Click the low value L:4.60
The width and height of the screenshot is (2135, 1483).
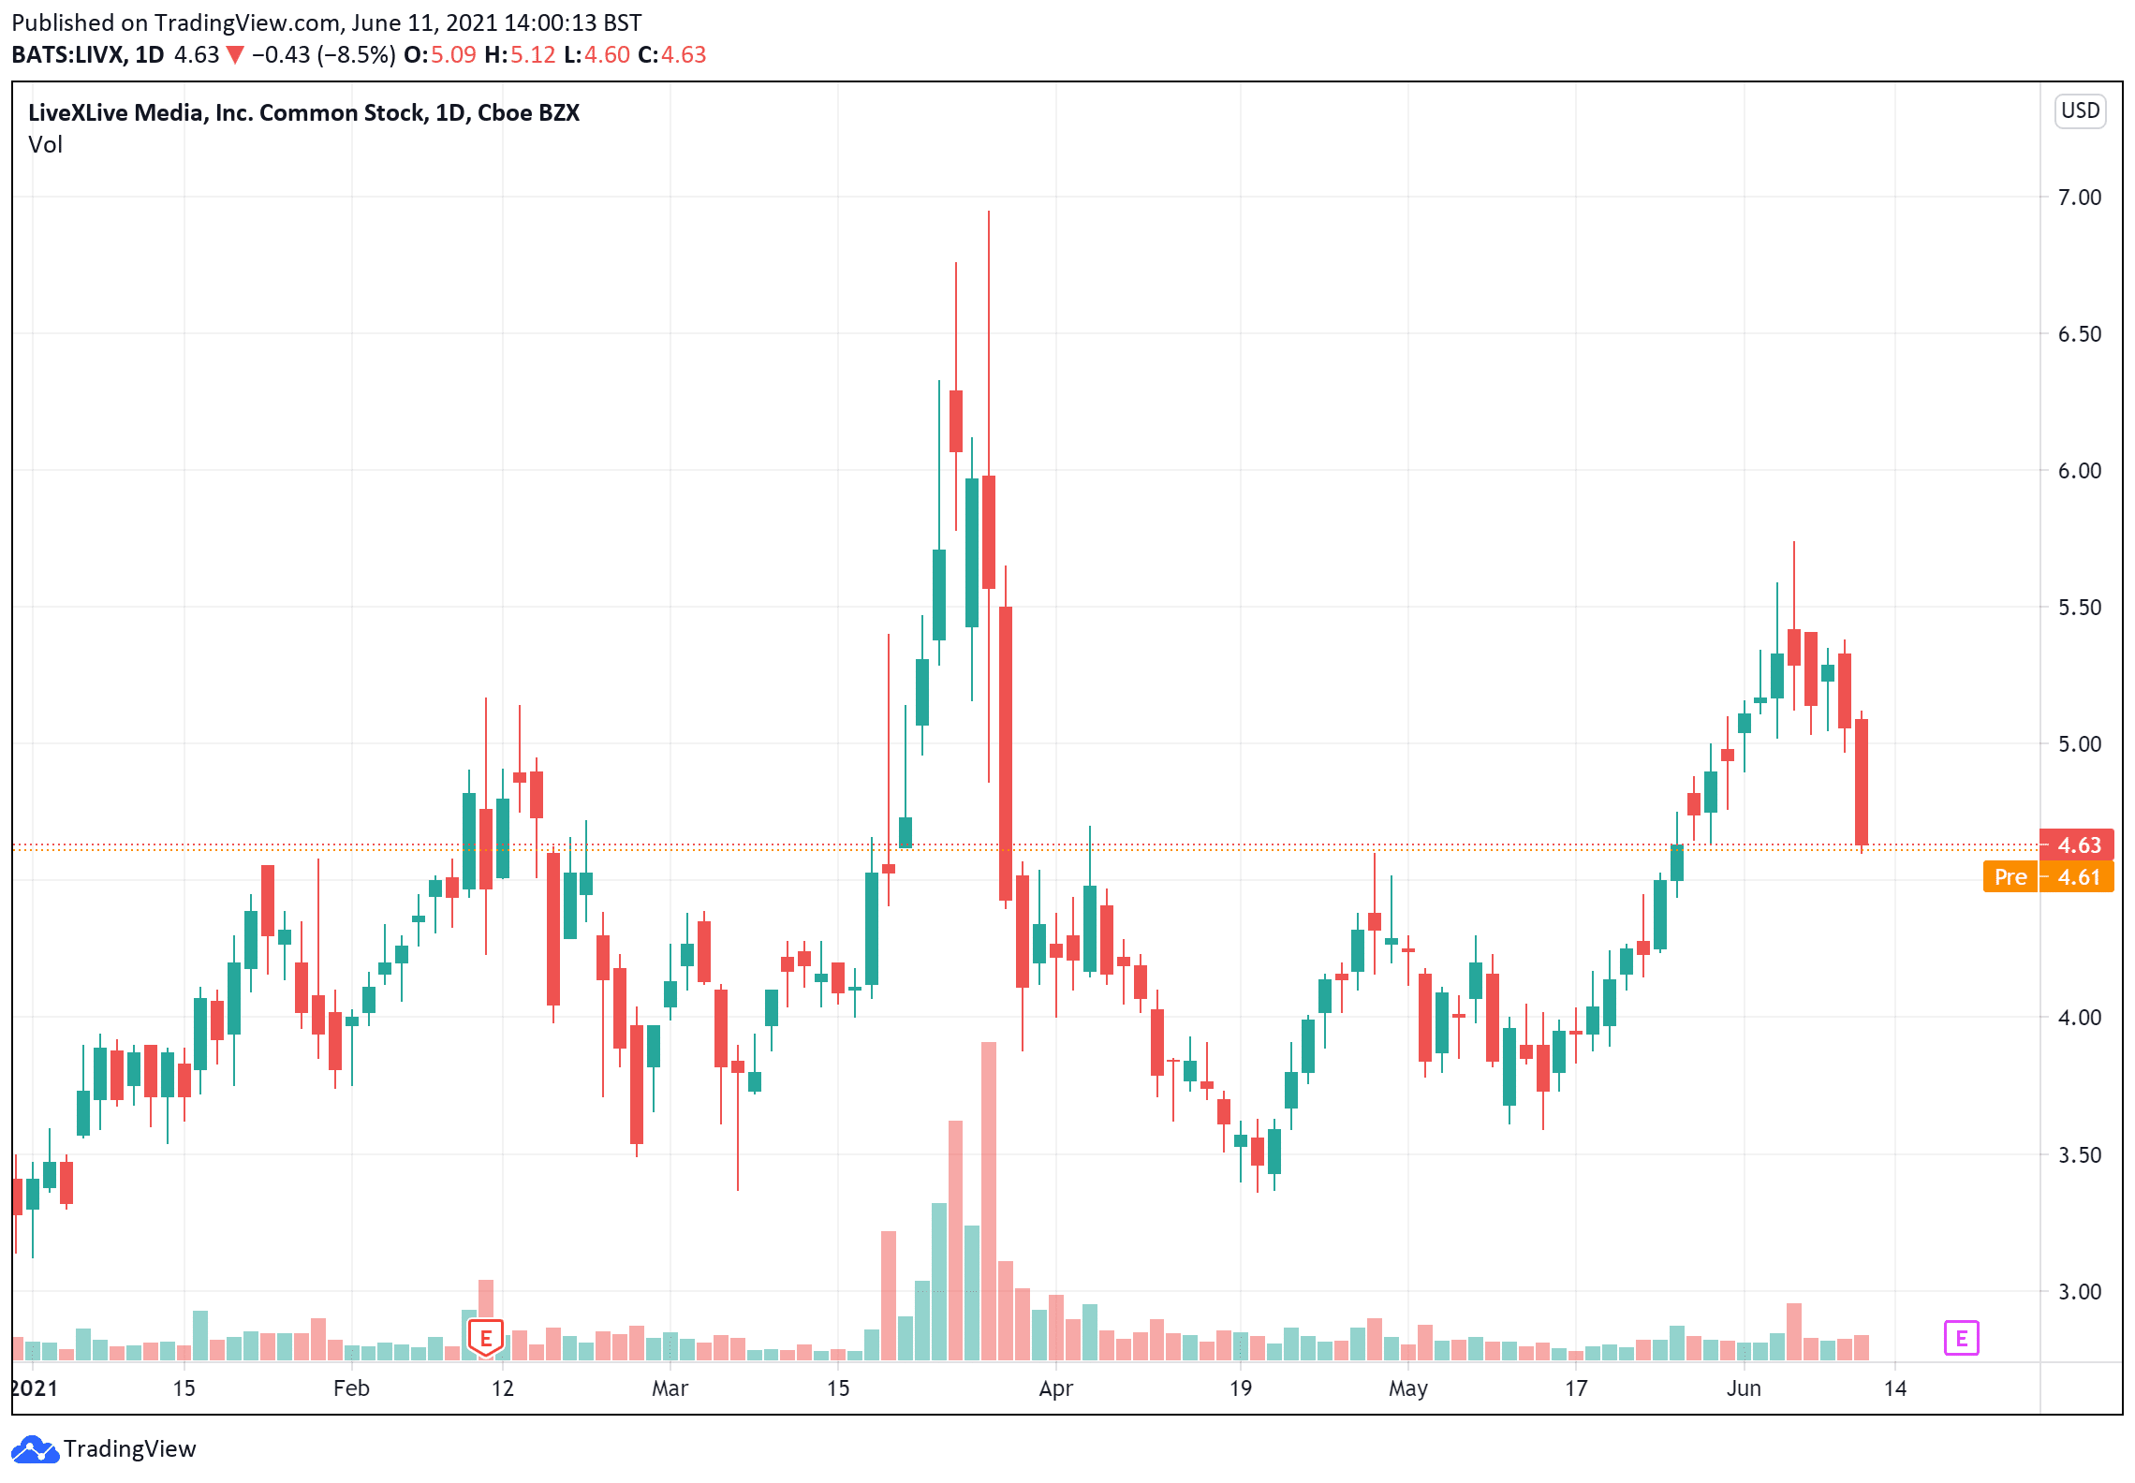596,55
